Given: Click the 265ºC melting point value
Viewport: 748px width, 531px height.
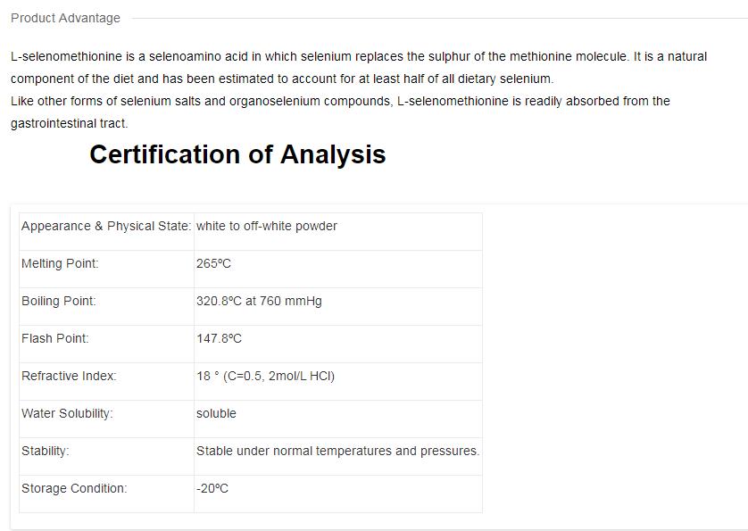Looking at the screenshot, I should click(x=213, y=263).
